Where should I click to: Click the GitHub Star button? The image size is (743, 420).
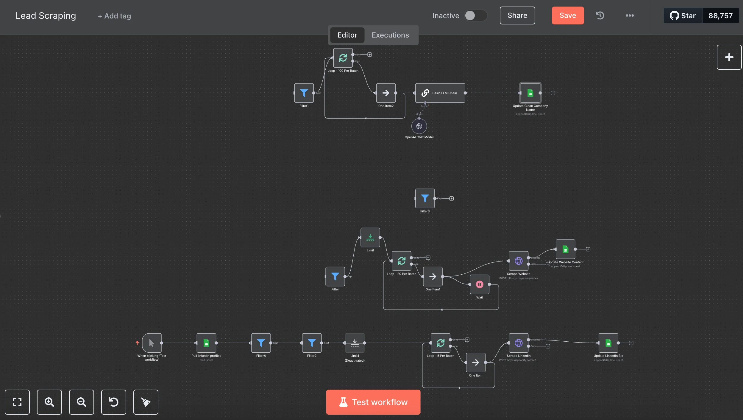click(x=683, y=15)
